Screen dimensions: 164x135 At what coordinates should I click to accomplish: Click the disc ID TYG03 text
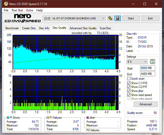tap(142, 42)
